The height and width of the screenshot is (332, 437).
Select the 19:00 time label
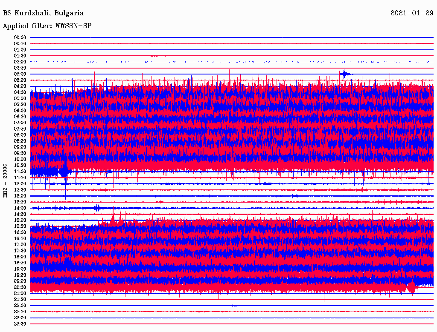coord(20,269)
